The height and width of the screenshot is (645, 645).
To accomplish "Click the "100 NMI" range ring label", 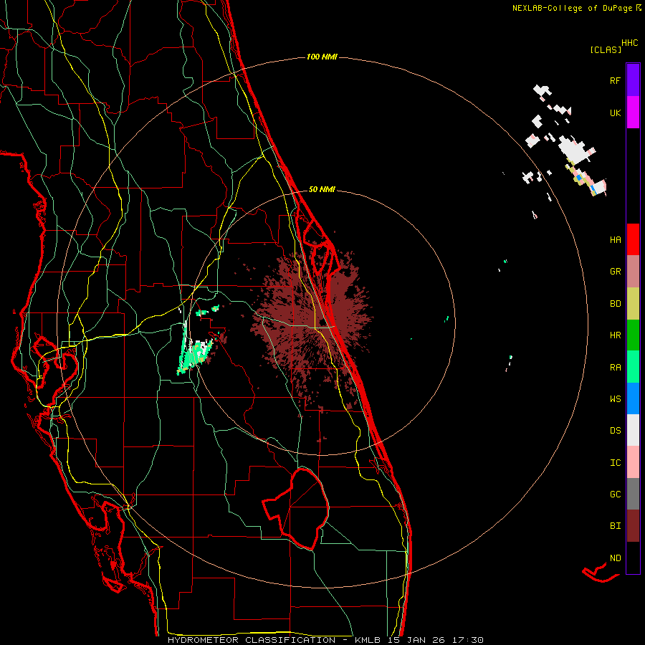I will click(x=322, y=57).
